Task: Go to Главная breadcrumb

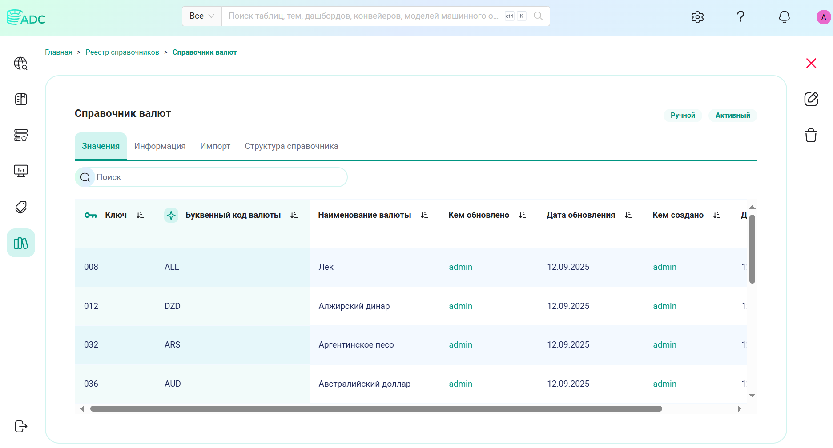Action: (x=58, y=52)
